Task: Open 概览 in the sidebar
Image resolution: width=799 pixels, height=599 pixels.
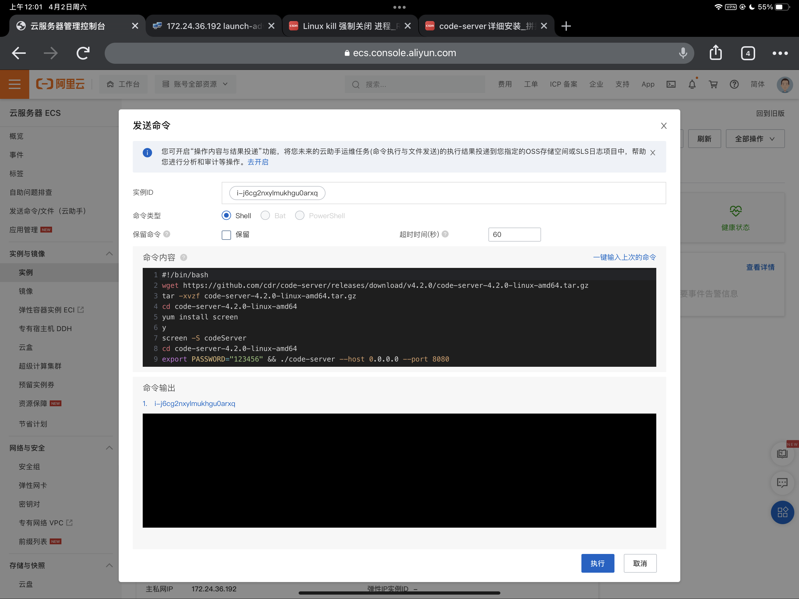Action: (x=16, y=136)
